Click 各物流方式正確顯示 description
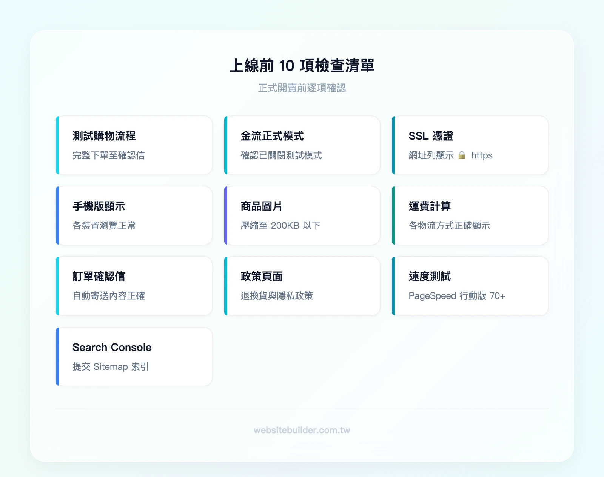This screenshot has height=477, width=604. (449, 226)
